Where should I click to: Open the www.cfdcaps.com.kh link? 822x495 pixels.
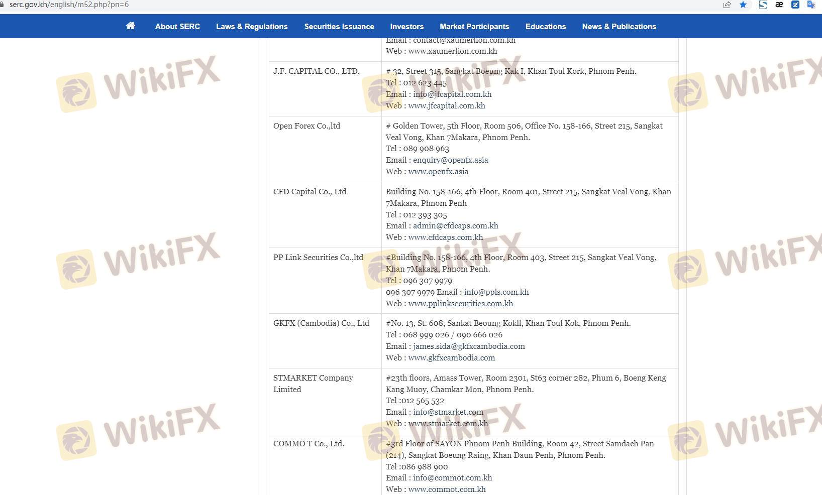click(x=446, y=237)
